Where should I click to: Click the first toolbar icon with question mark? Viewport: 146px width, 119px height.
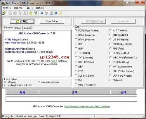point(4,13)
